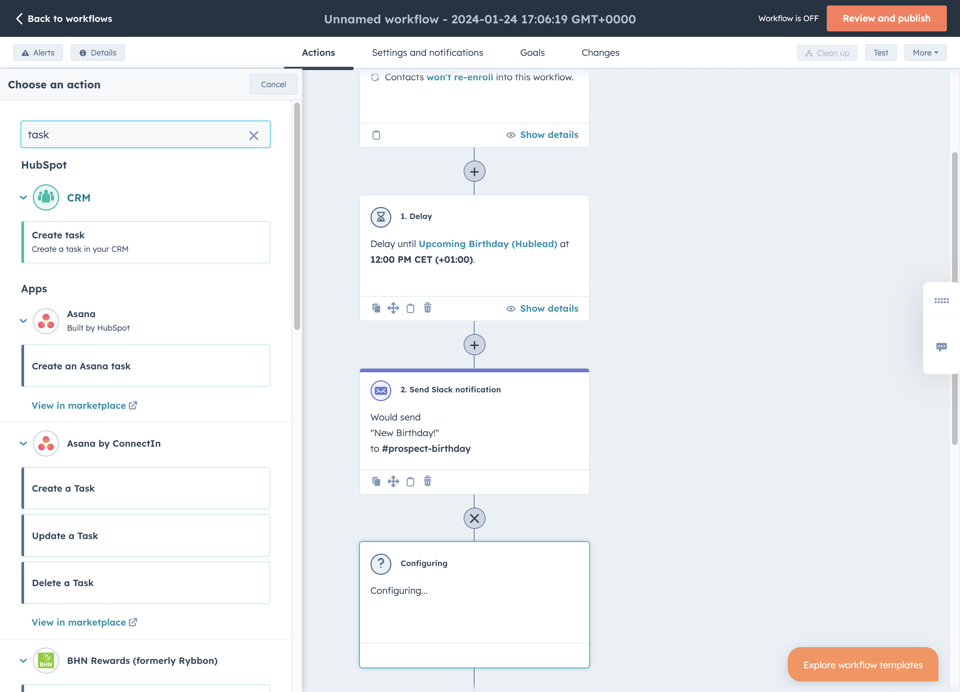The height and width of the screenshot is (692, 960).
Task: Open the Changes tab
Action: (600, 53)
